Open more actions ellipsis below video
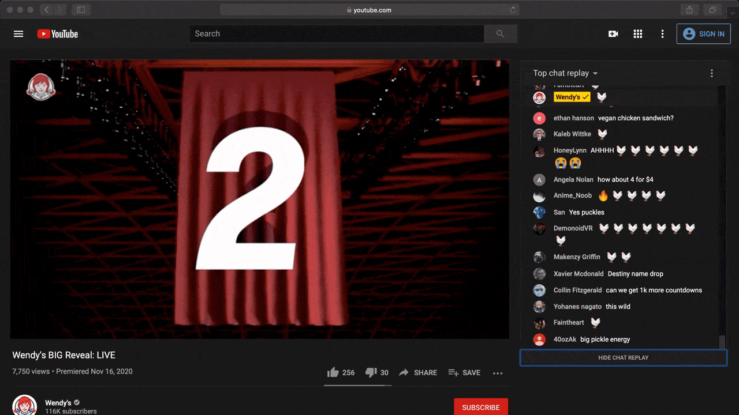The image size is (739, 415). [x=498, y=373]
